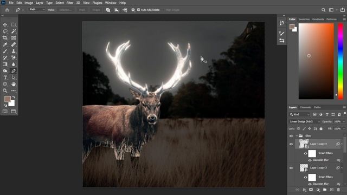Select the Clone Stamp tool
The height and width of the screenshot is (195, 347).
tap(14, 51)
